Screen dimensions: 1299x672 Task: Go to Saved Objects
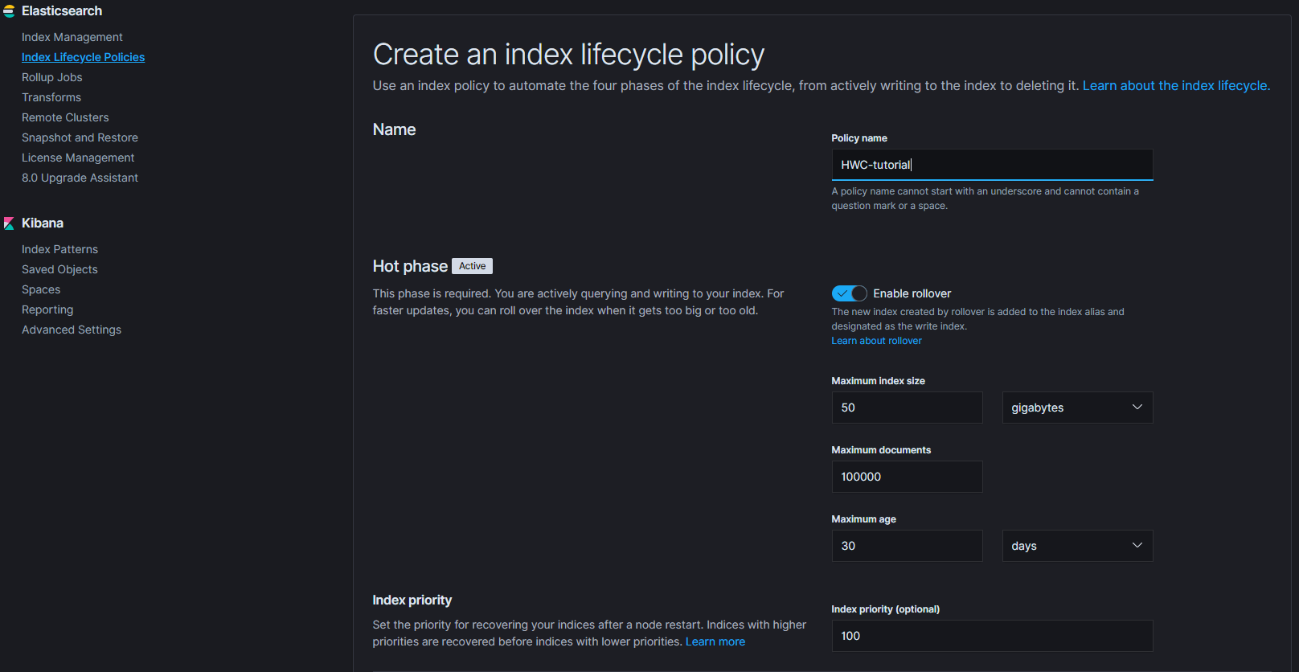(x=59, y=269)
